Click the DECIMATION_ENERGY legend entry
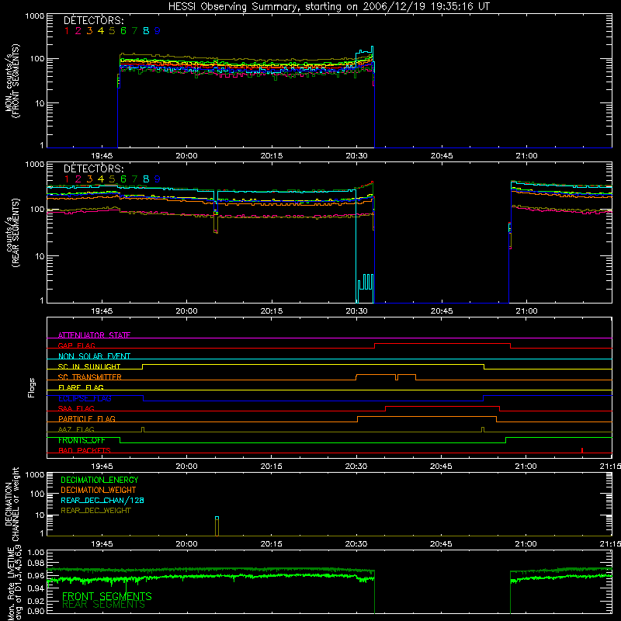The width and height of the screenshot is (621, 621). click(99, 480)
